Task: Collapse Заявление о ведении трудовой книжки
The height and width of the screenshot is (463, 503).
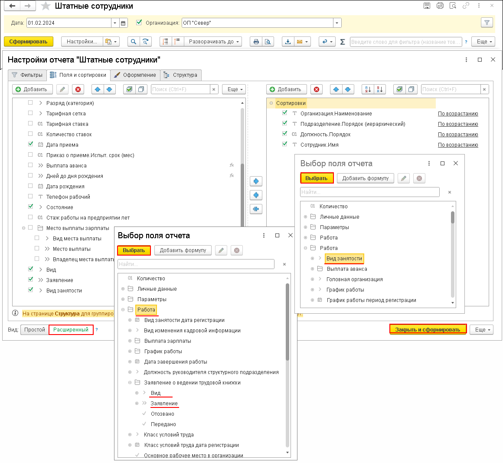Action: pos(130,383)
